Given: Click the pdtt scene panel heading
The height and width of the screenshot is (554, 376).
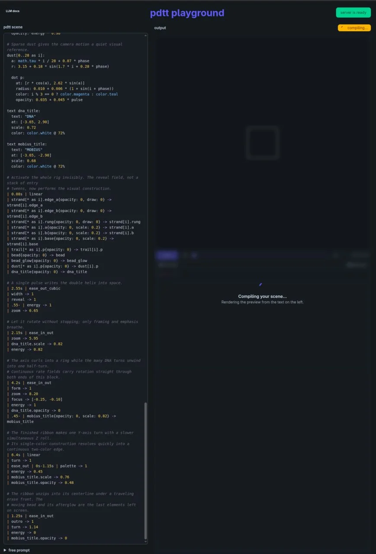Looking at the screenshot, I should 13,27.
